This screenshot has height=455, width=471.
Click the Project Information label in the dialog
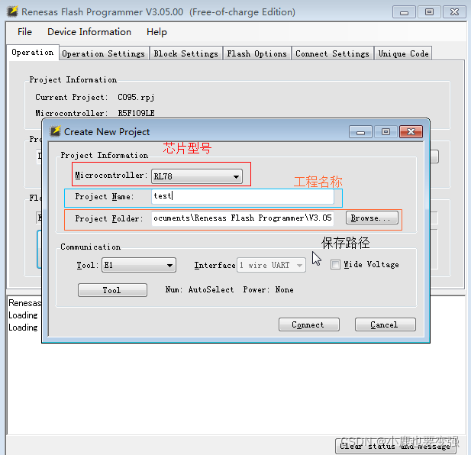click(105, 155)
